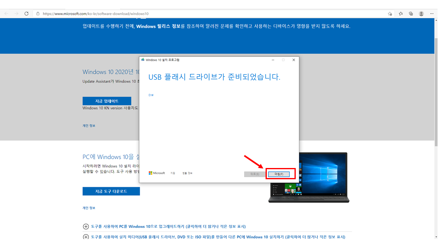Screen dimensions: 446x245
Task: Click the PC에 Windows 10 heading
Action: (111, 157)
